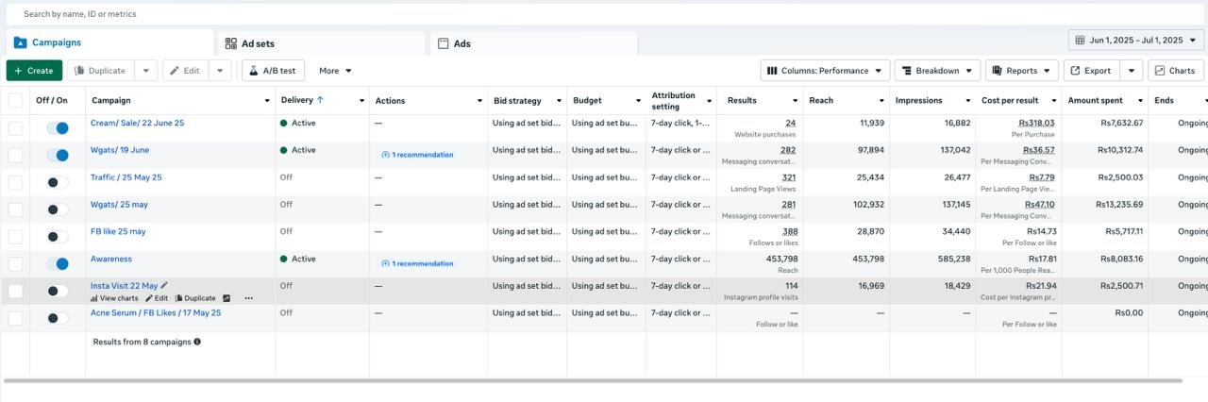Open Columns: Performance dropdown
This screenshot has height=402, width=1208.
click(825, 71)
